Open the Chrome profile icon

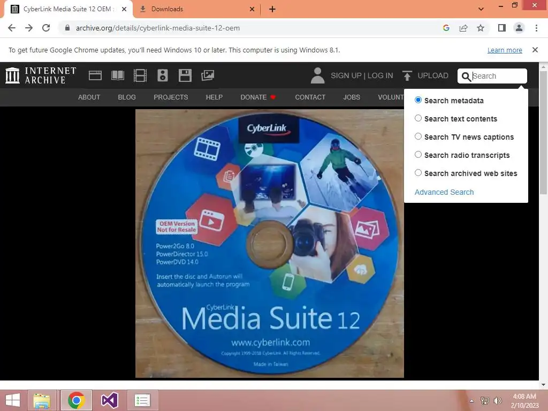point(519,28)
